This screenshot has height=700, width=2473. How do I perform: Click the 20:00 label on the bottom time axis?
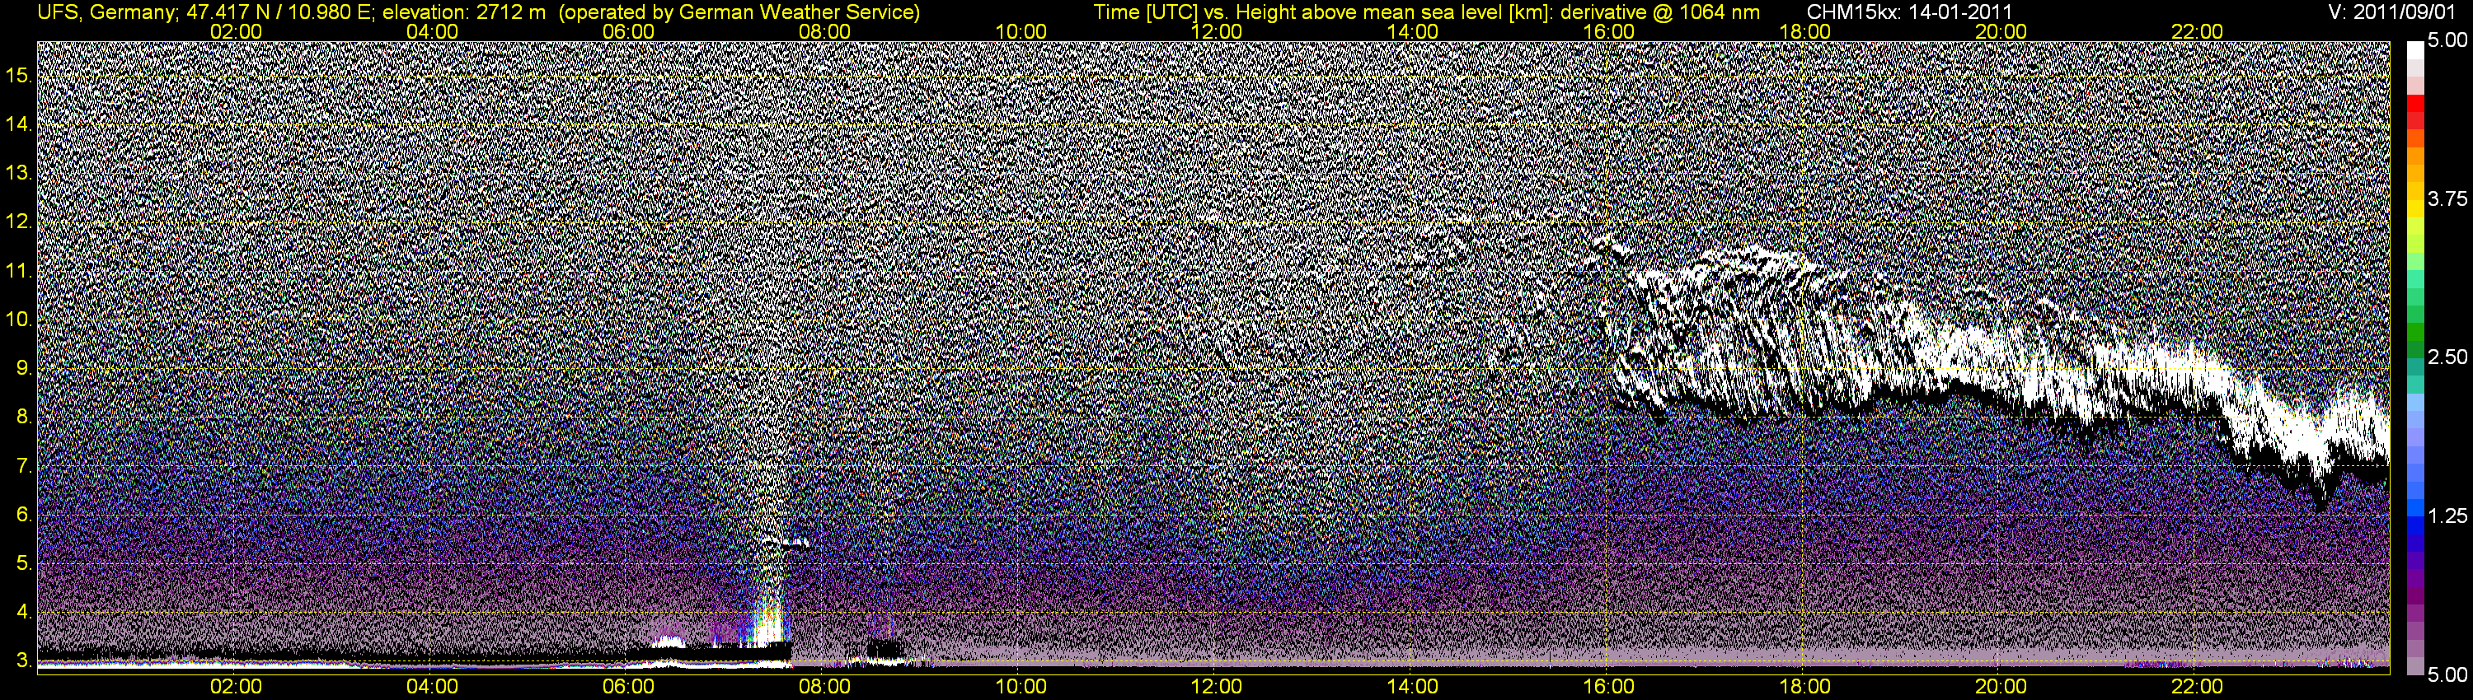pyautogui.click(x=2001, y=687)
